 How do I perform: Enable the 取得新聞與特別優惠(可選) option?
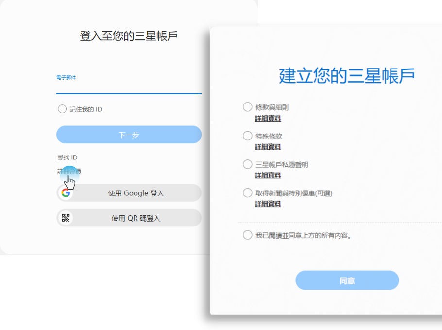point(247,192)
